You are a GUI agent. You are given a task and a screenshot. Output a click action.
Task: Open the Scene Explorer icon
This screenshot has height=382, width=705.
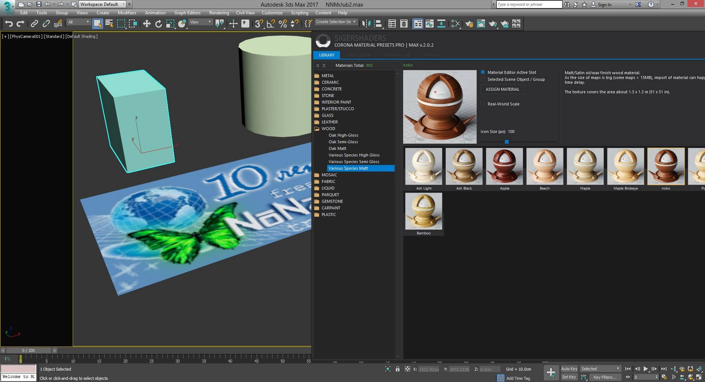[392, 24]
